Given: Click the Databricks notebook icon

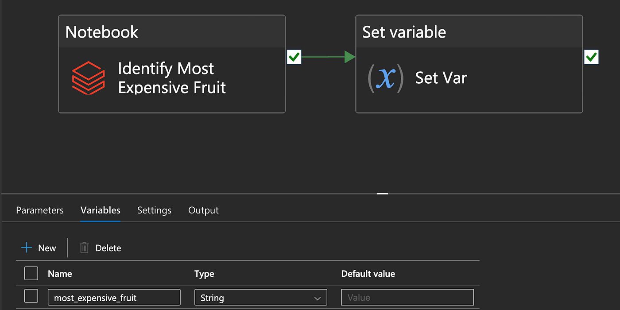Looking at the screenshot, I should tap(89, 78).
